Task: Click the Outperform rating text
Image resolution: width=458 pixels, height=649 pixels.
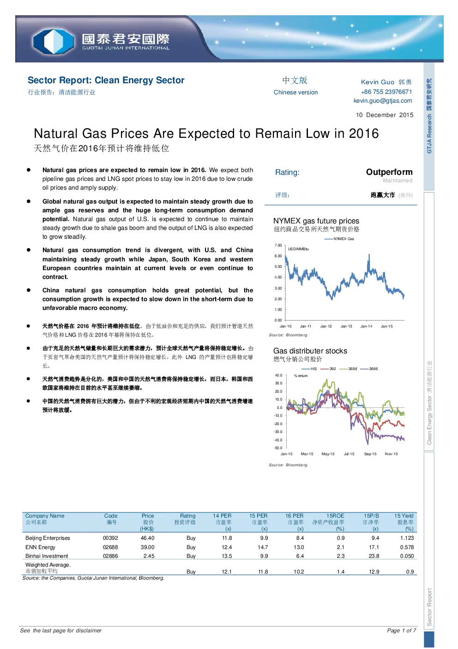Action: pyautogui.click(x=389, y=172)
